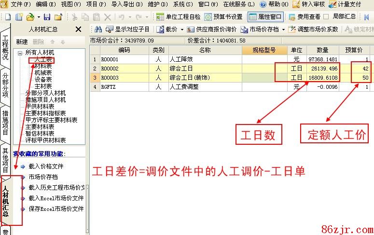Screen dimensions: 374x235
Task: Open 预算书设置 settings
Action: (x=223, y=17)
